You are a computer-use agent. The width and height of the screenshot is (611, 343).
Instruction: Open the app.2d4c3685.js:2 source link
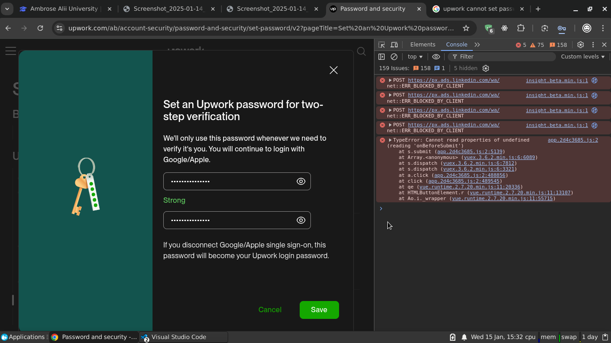click(573, 140)
